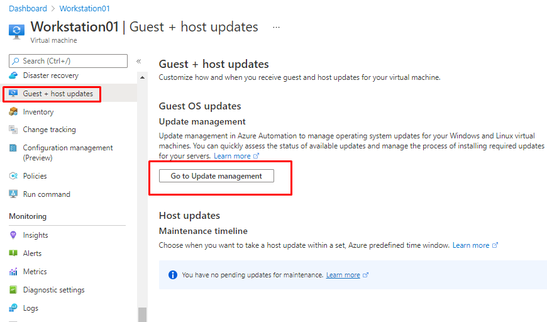Click the Run command icon
The image size is (547, 322).
coord(13,194)
